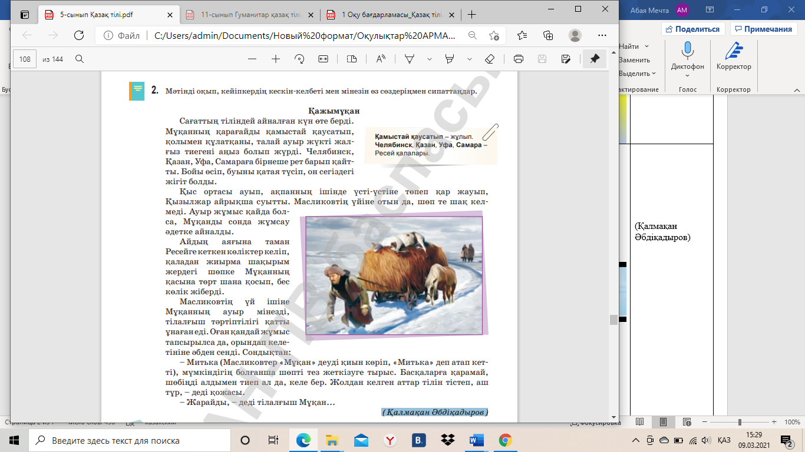Image resolution: width=805 pixels, height=452 pixels.
Task: Select the PDF Draw pen tool
Action: (x=410, y=59)
